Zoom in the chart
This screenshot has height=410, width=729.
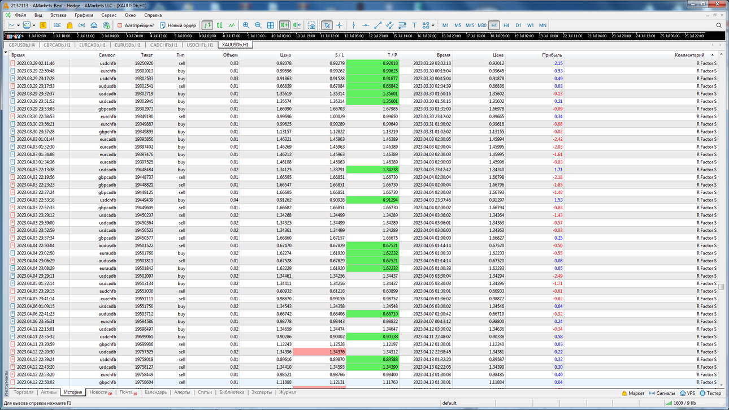coord(246,25)
